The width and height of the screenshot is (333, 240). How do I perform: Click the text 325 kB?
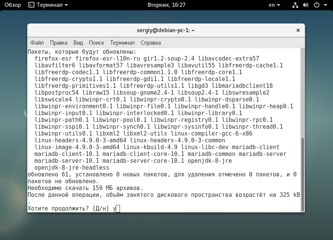[290, 195]
